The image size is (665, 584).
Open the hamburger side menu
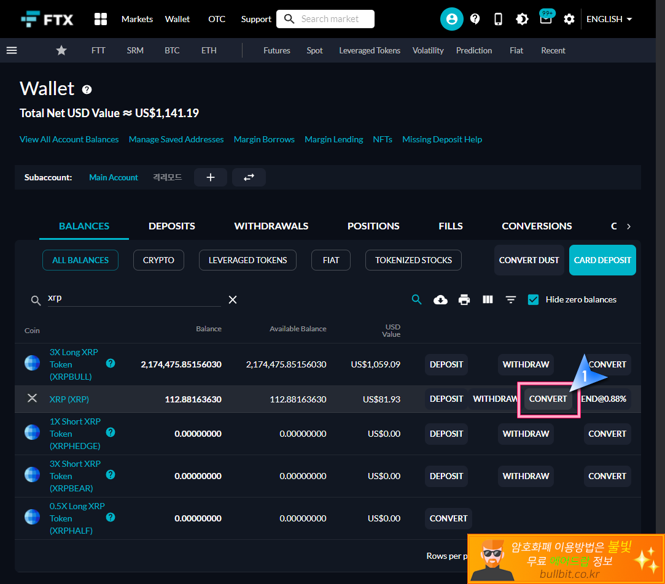12,50
